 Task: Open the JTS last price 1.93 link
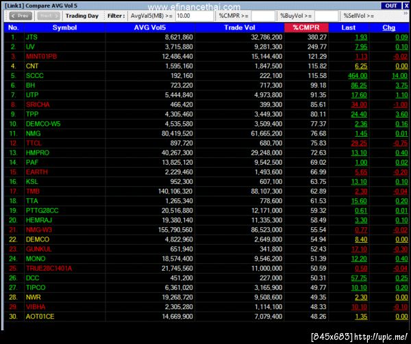(x=361, y=38)
